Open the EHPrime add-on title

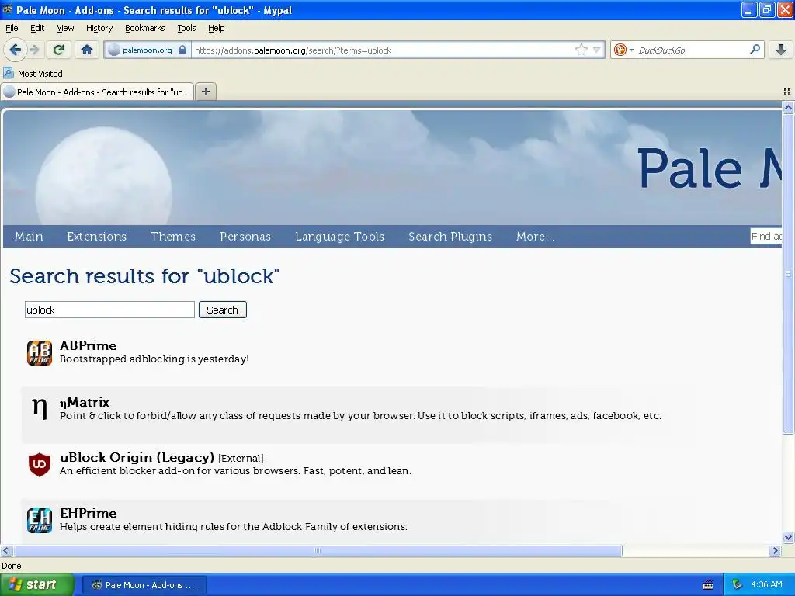89,514
